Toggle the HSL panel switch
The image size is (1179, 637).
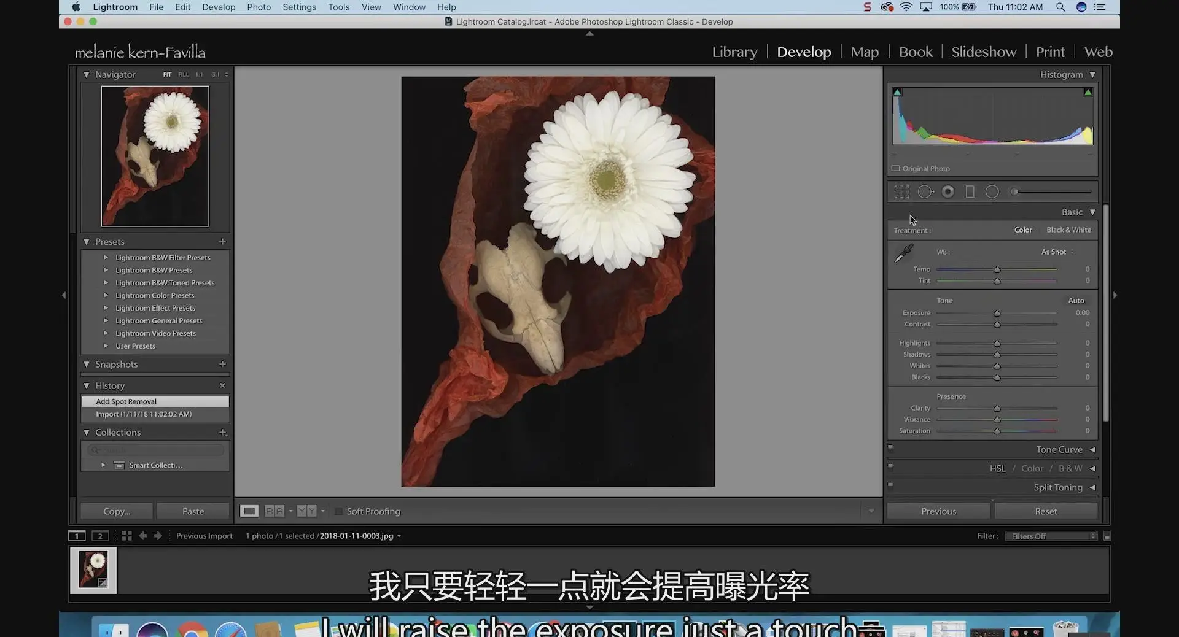[890, 466]
